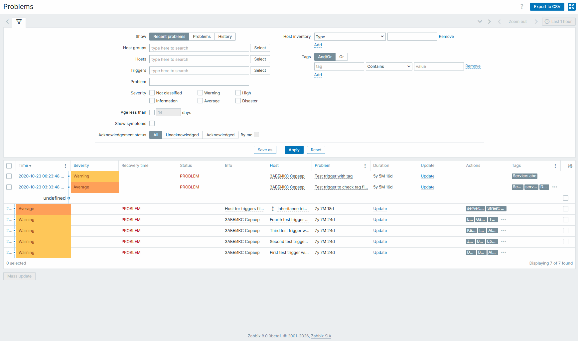This screenshot has width=578, height=341.
Task: Switch Show to History
Action: click(x=225, y=37)
